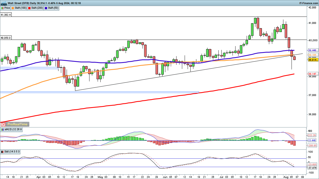This screenshot has height=179, width=319.
Task: Click the red SMA (200) legend swatch
Action: [x=29, y=8]
